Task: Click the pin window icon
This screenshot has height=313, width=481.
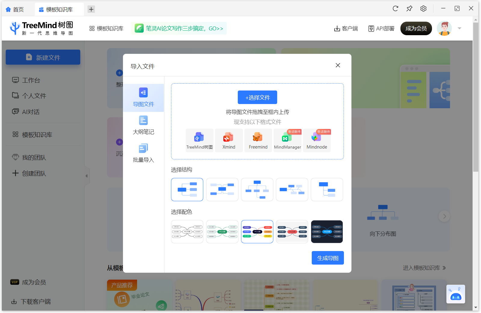Action: 409,8
